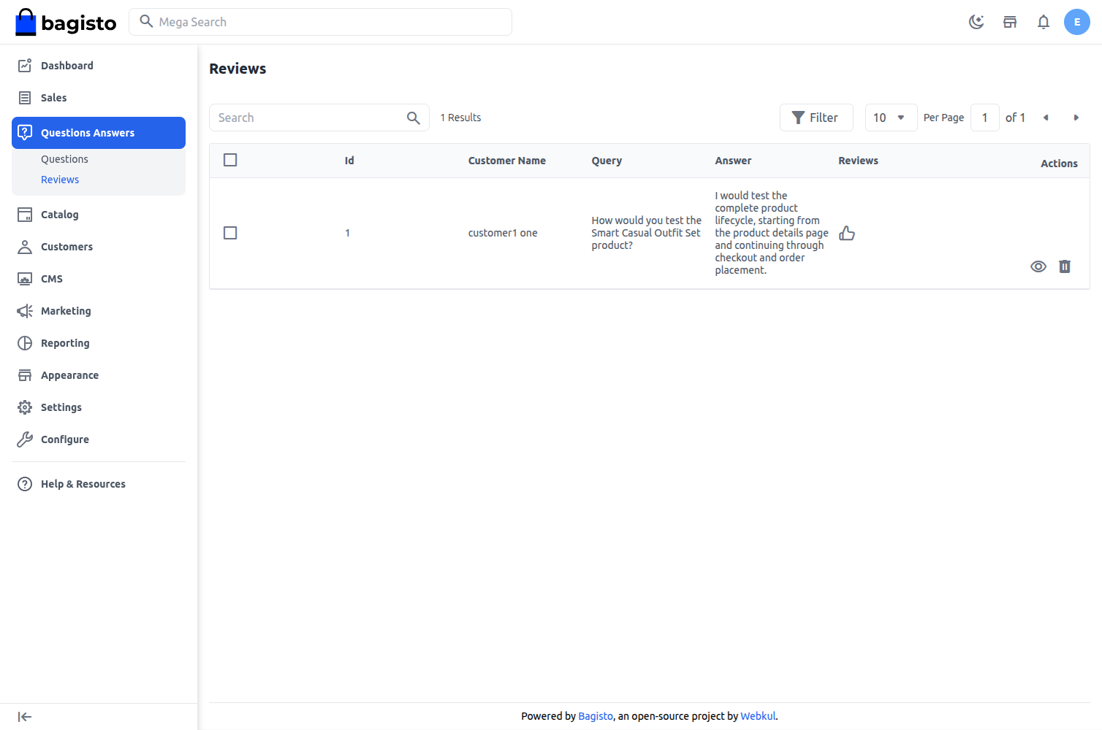Click the Customer Name column header
This screenshot has width=1102, height=730.
click(507, 161)
